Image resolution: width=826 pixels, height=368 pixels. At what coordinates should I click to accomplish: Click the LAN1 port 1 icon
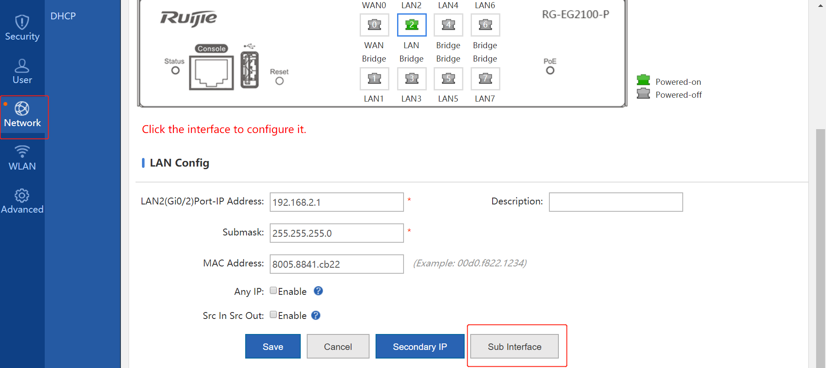(x=374, y=78)
